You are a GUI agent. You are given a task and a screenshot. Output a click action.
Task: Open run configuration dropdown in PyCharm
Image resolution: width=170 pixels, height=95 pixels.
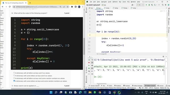click(x=140, y=5)
